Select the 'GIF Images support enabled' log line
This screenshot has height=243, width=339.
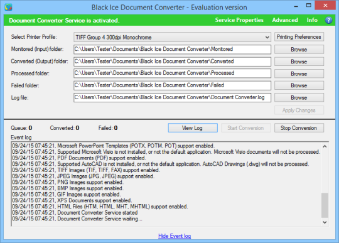(x=67, y=195)
